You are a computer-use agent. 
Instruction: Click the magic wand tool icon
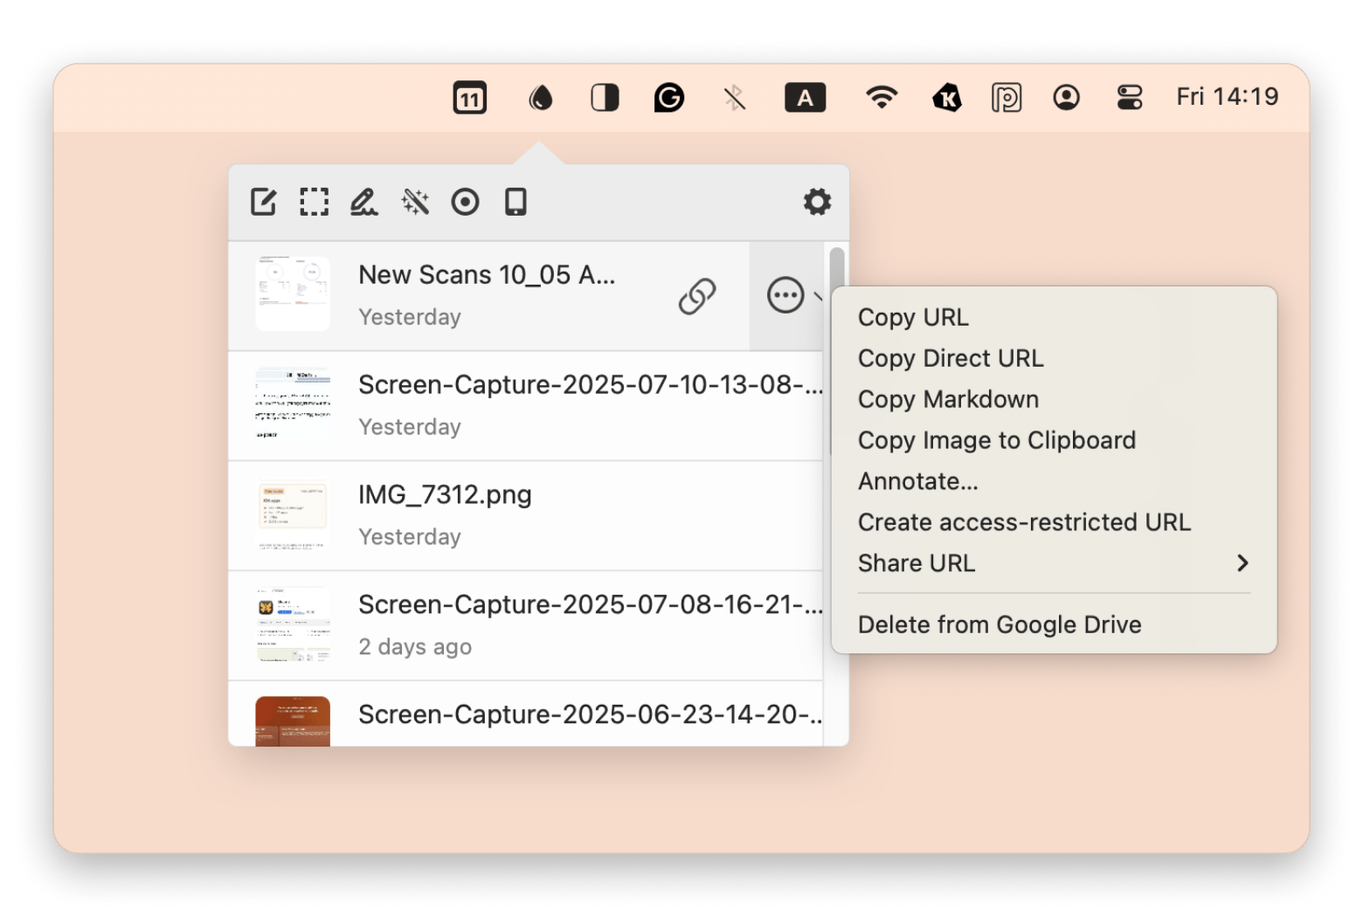415,202
